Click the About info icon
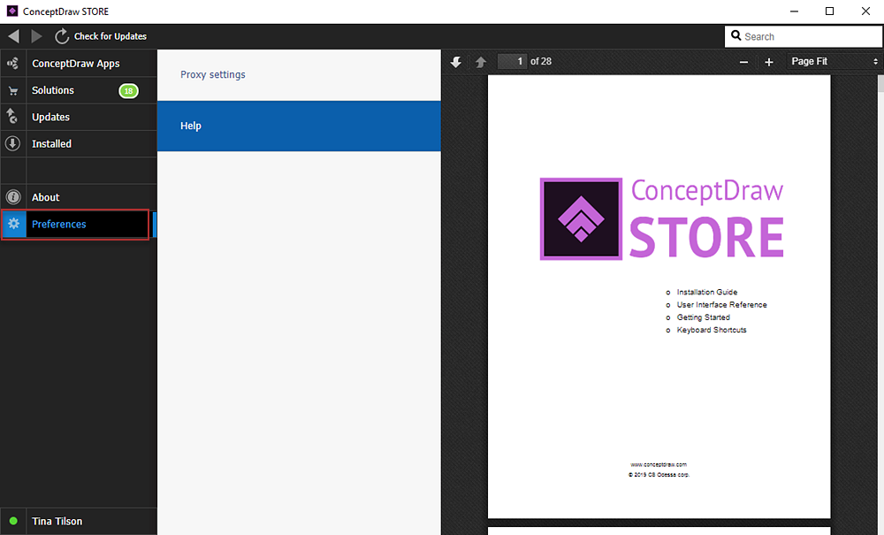Image resolution: width=884 pixels, height=535 pixels. pos(13,196)
